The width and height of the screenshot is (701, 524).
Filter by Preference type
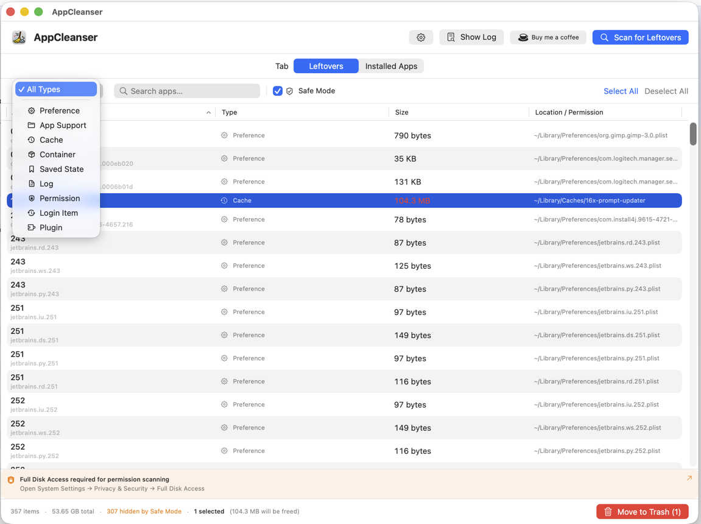point(56,110)
